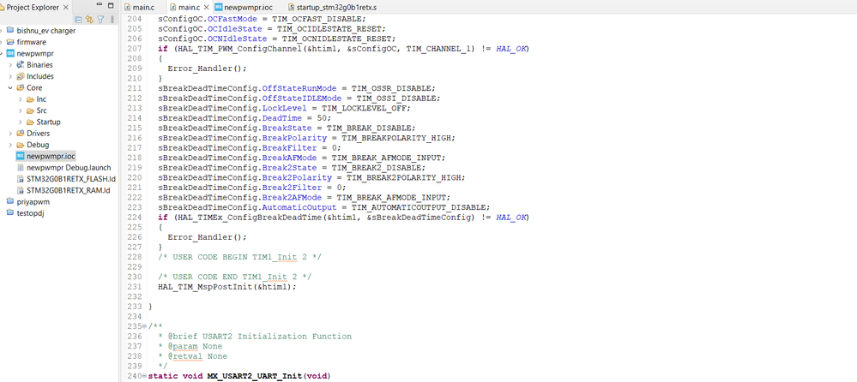Expand the Startup folder

coord(21,122)
